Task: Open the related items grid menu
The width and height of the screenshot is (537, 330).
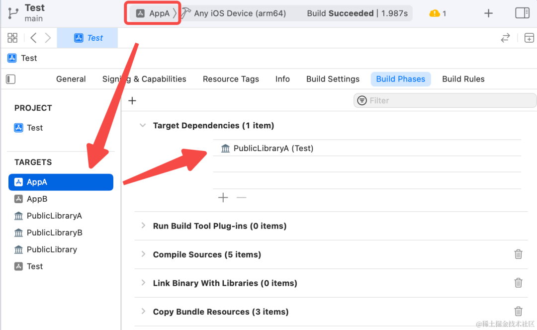Action: 12,38
